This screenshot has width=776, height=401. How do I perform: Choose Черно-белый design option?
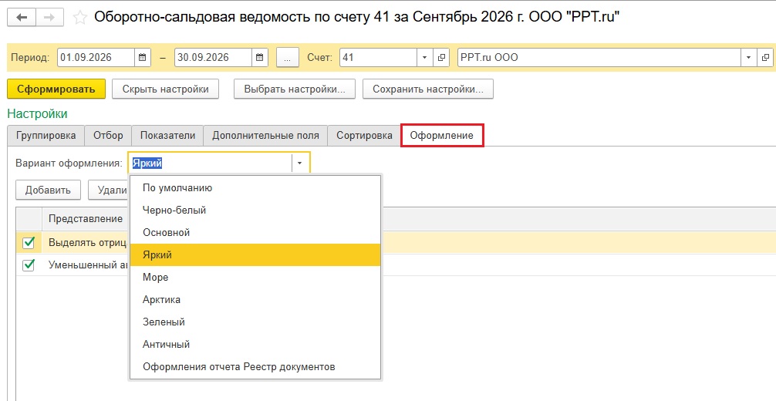point(255,210)
